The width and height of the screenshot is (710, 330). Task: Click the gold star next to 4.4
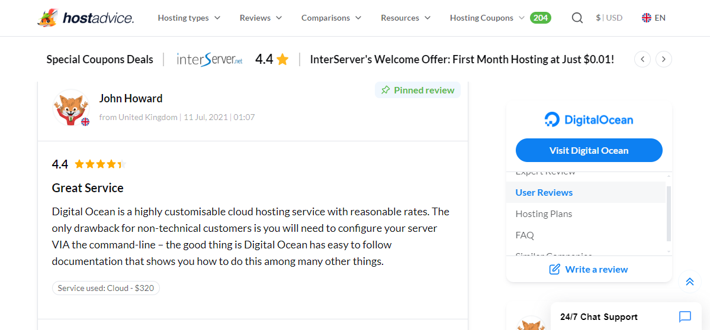pos(282,59)
